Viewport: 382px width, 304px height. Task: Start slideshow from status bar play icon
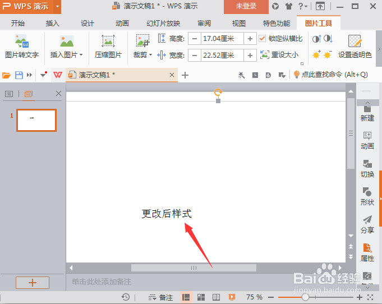(x=232, y=297)
